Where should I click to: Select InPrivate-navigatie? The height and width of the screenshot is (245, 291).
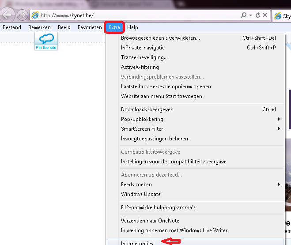(x=196, y=48)
